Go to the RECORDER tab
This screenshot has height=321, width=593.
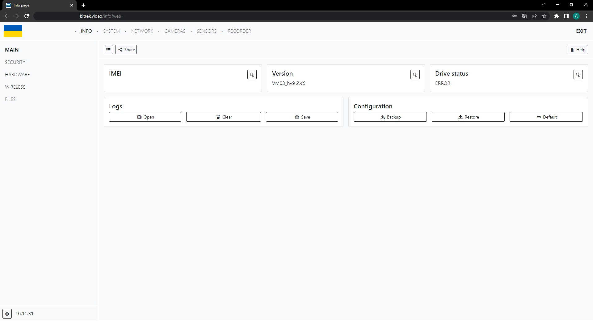(239, 31)
